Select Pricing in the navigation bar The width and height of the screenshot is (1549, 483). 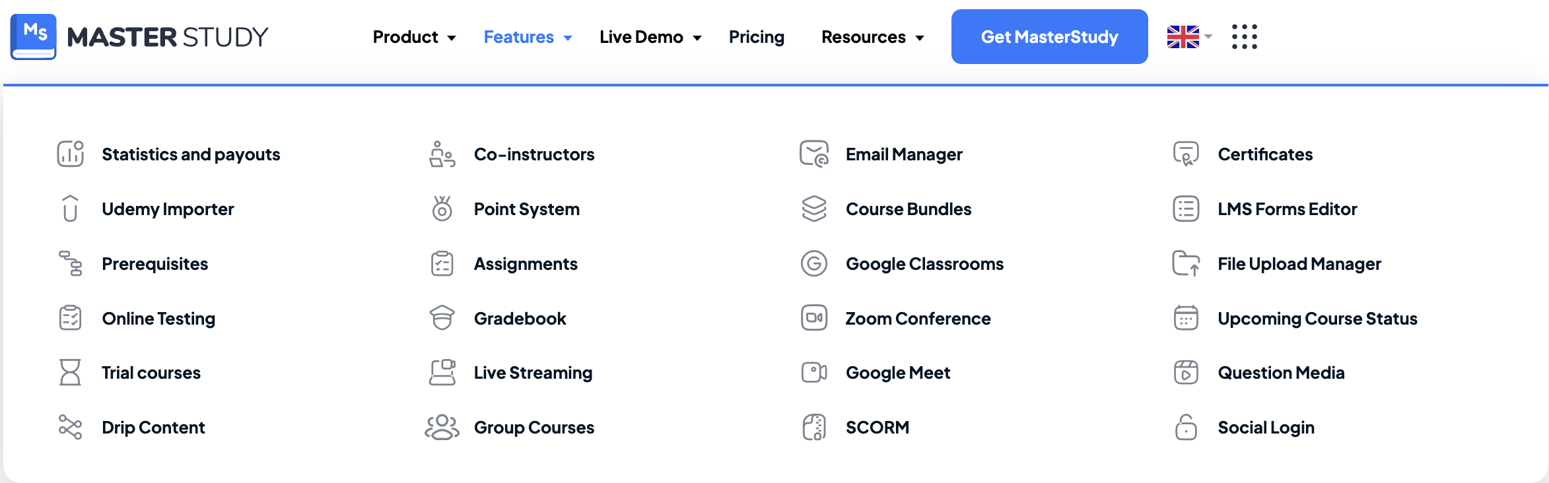coord(756,37)
